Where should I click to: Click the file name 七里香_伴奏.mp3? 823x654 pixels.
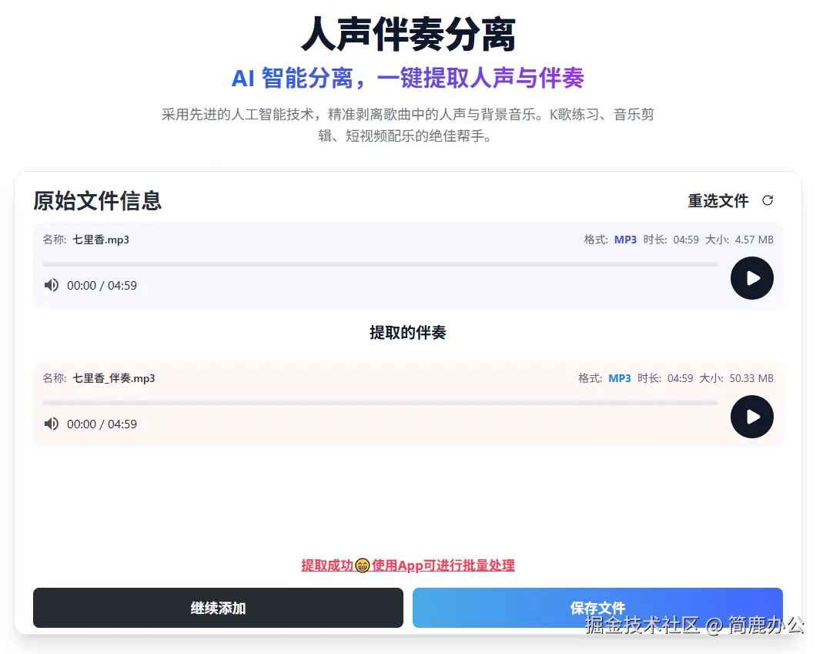[x=114, y=378]
